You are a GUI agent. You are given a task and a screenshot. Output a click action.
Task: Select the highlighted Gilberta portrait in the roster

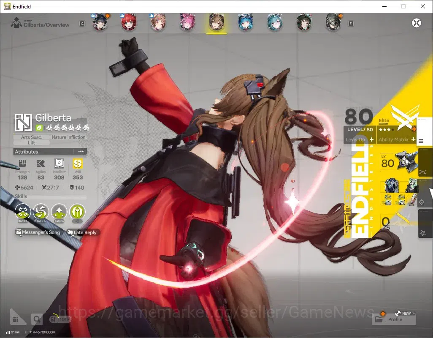click(216, 22)
